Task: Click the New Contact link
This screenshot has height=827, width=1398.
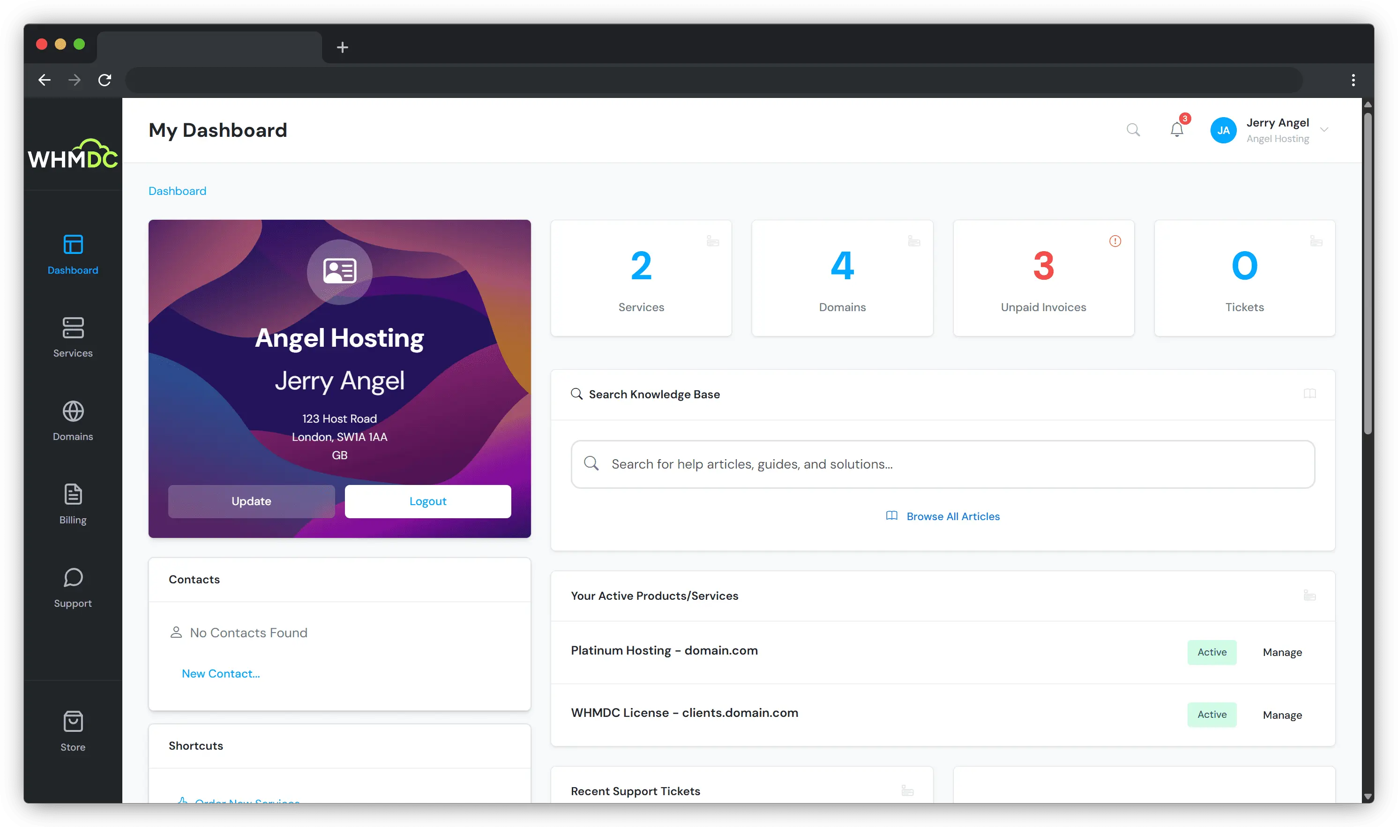Action: 221,673
